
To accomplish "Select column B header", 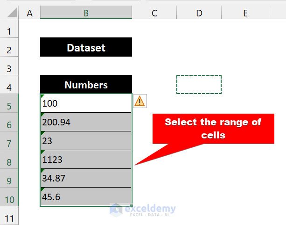I will (x=86, y=13).
